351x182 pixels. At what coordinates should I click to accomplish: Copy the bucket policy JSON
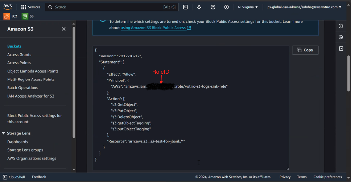(x=305, y=50)
